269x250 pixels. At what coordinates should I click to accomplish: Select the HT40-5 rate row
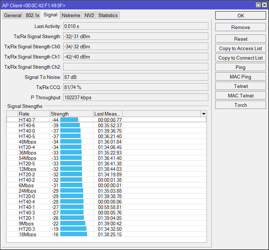tap(106, 136)
